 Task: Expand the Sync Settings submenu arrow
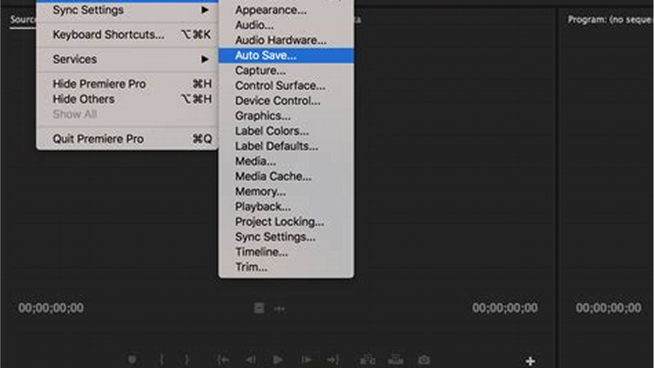205,10
